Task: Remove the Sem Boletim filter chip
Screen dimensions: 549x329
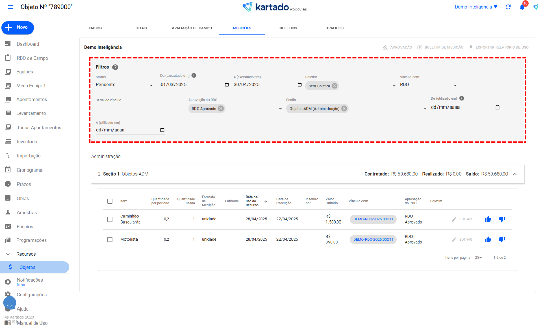Action: click(x=334, y=86)
